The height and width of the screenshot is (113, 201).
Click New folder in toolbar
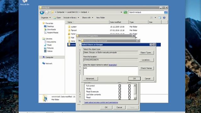pyautogui.click(x=100, y=18)
